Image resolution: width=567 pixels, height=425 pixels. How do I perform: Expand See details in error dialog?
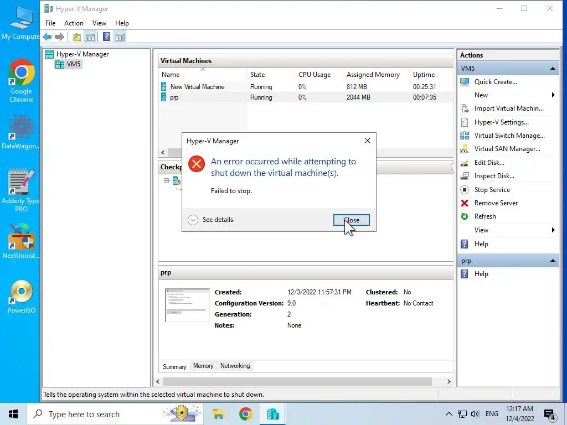click(210, 220)
